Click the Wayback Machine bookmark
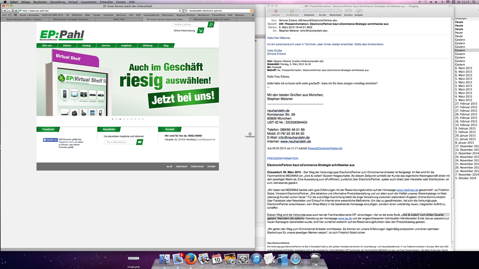 pyautogui.click(x=186, y=15)
